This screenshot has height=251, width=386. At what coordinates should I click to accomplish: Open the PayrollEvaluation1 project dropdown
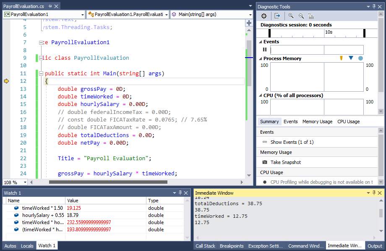click(83, 15)
